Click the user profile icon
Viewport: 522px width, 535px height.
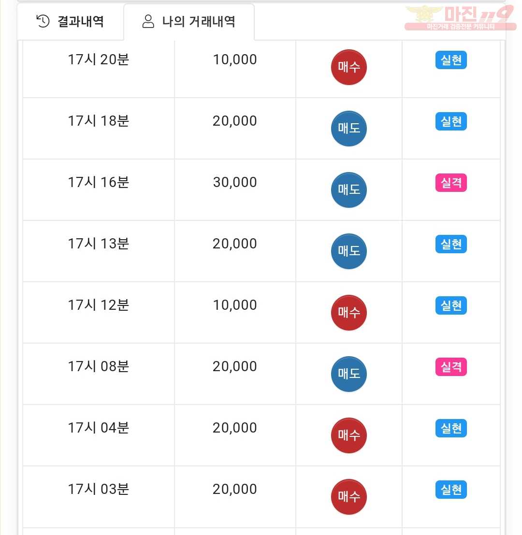pyautogui.click(x=148, y=21)
